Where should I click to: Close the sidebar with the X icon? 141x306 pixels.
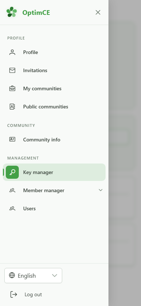point(98,12)
